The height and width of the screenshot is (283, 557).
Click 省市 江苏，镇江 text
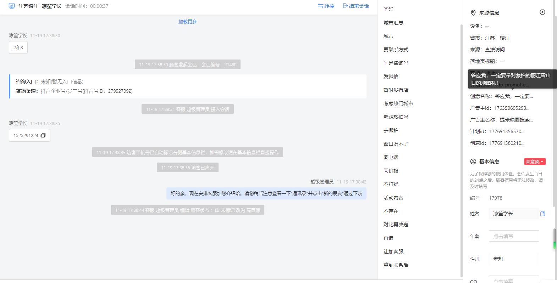click(490, 38)
